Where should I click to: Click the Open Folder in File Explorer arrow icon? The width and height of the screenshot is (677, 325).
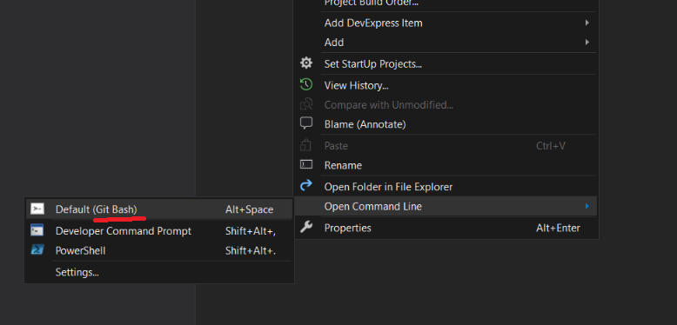[x=306, y=185]
